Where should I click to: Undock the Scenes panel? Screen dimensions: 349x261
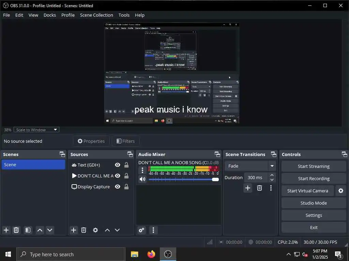pyautogui.click(x=62, y=154)
